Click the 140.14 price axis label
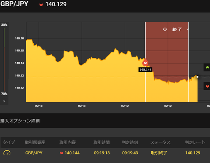The height and width of the screenshot is (163, 210). tap(19, 63)
